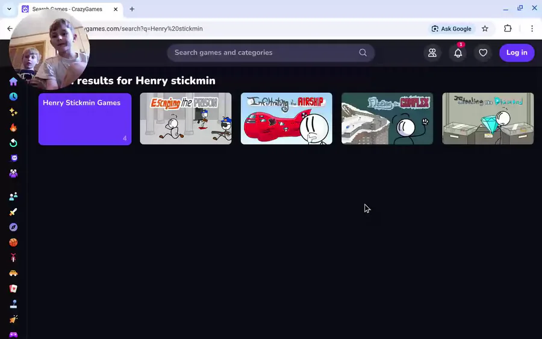
Task: Click the sparkles New games sidebar icon
Action: pos(13,112)
